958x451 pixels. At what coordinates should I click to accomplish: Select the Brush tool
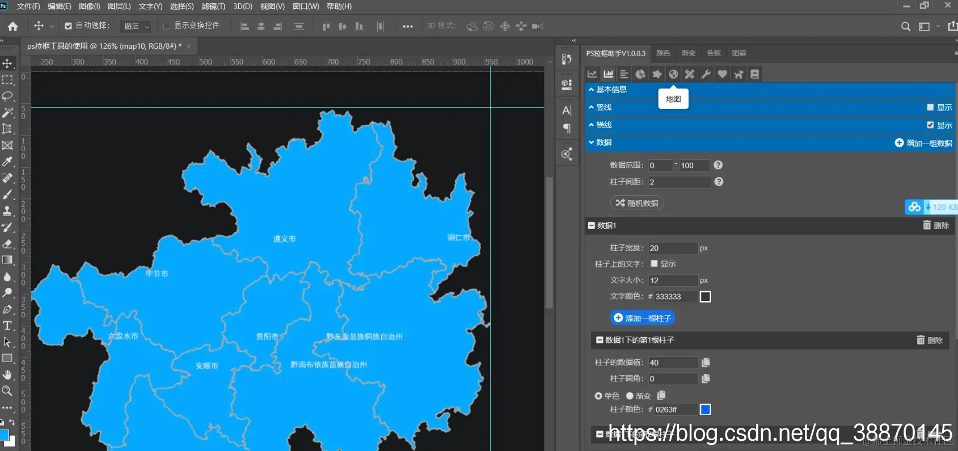pyautogui.click(x=7, y=194)
